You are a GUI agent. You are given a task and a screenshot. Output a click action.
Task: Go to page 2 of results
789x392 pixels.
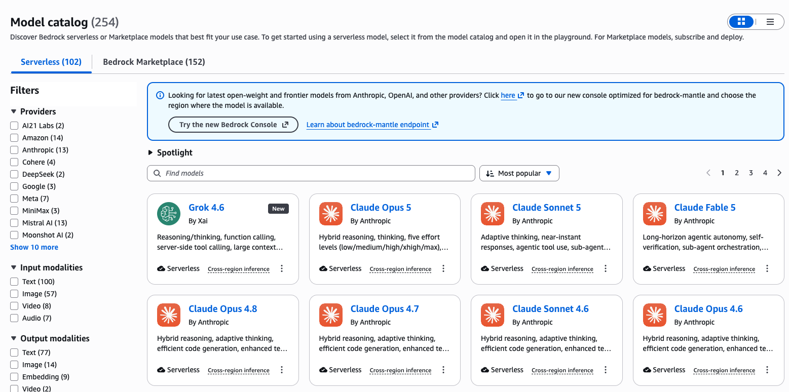(737, 173)
